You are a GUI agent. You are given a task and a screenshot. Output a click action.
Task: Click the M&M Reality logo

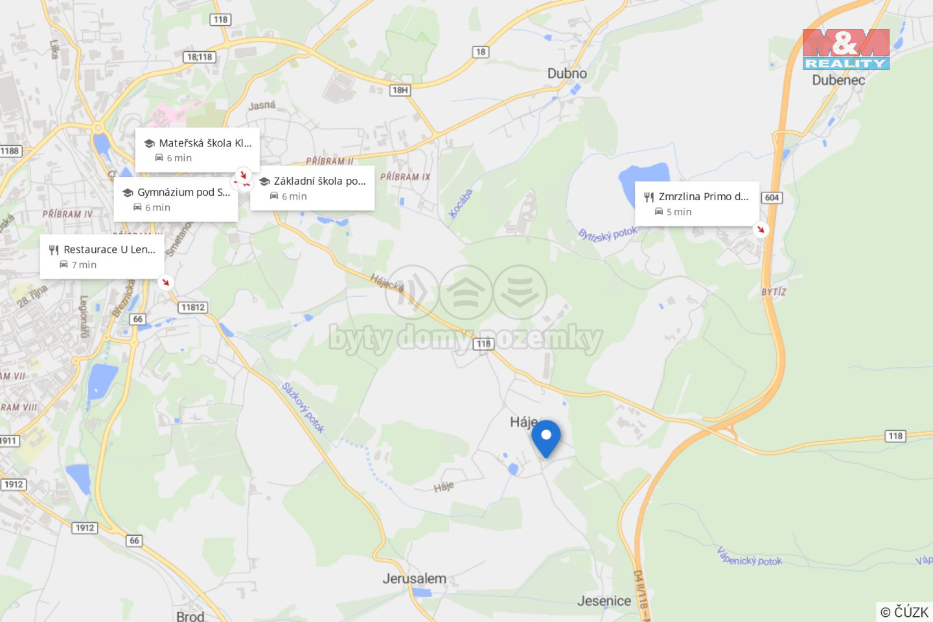tap(846, 49)
